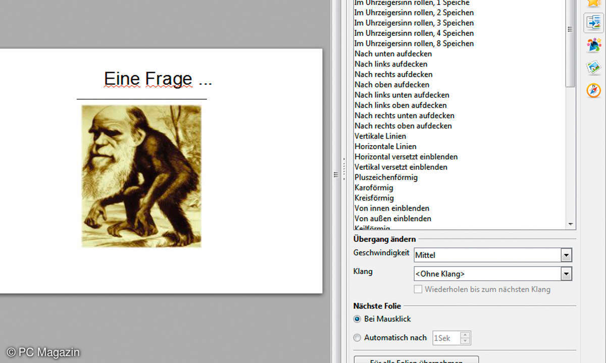
Task: Apply the Von innen einblenden transition
Action: [392, 208]
